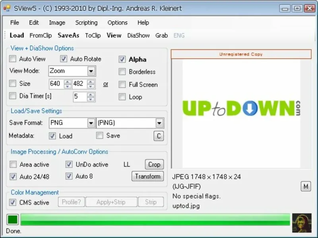
Task: Increase the width 640 spinner
Action: click(68, 82)
